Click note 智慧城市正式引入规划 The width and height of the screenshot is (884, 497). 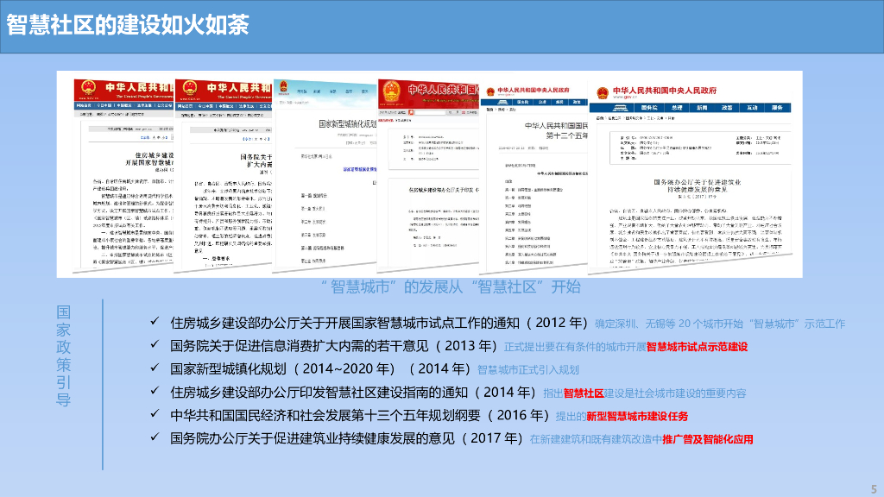pyautogui.click(x=528, y=370)
